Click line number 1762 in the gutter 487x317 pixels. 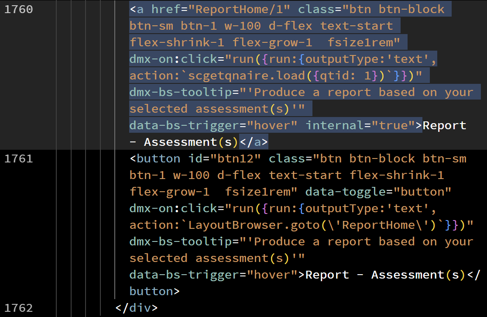point(18,308)
